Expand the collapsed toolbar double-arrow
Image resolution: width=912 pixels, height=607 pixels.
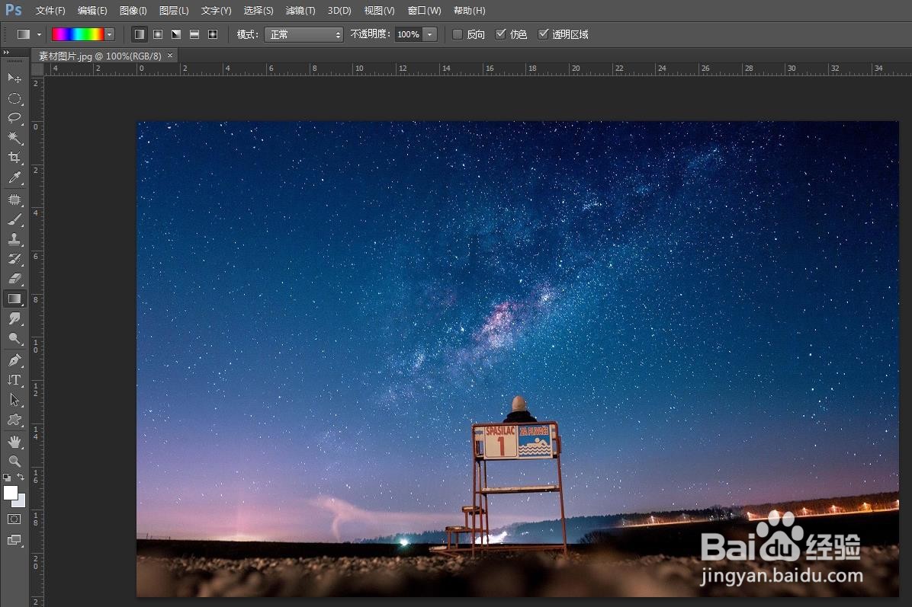(x=6, y=53)
